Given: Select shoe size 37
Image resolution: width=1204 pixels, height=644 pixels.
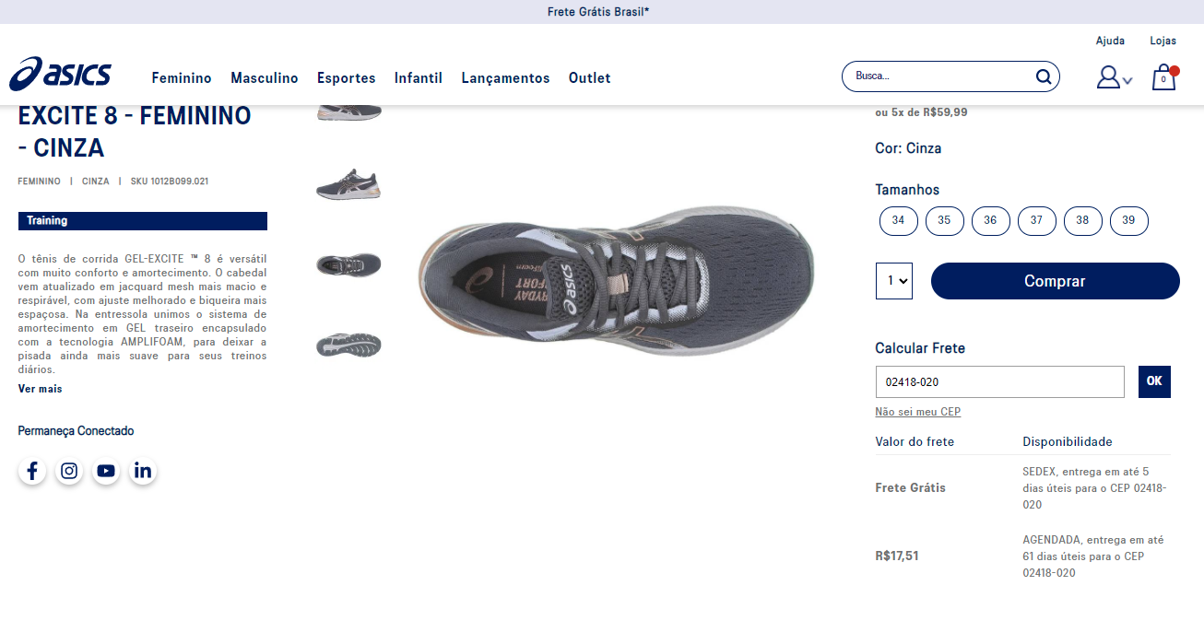Looking at the screenshot, I should point(1036,221).
